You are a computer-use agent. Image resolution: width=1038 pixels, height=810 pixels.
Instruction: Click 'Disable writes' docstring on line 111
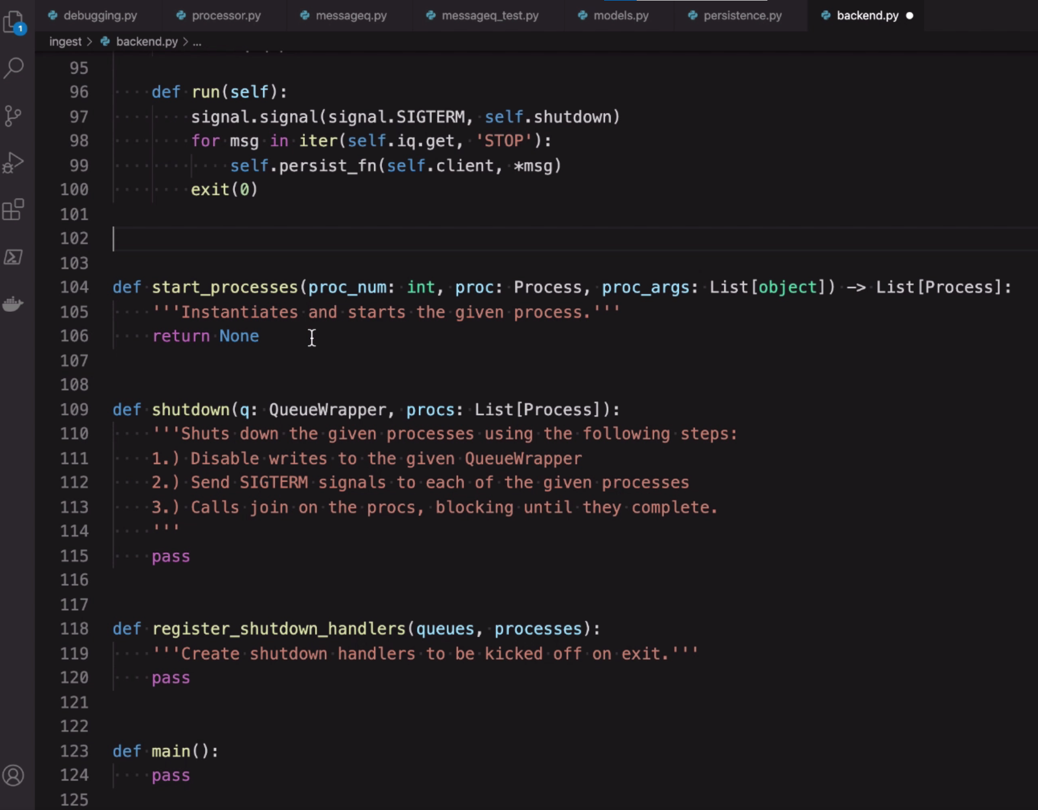point(259,458)
